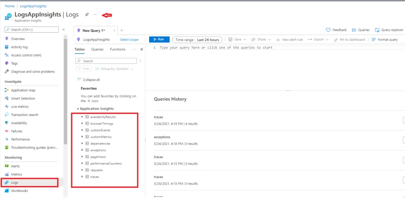Screen dimensions: 405x198
Task: Click the tables Search input field
Action: pyautogui.click(x=106, y=61)
